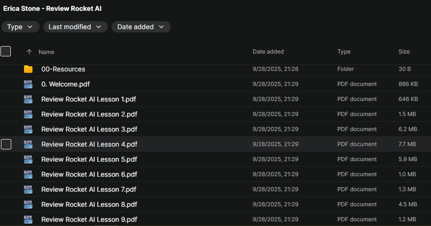The image size is (431, 226).
Task: Open Review Rocket AI Lesson 2.pdf
Action: pyautogui.click(x=89, y=114)
